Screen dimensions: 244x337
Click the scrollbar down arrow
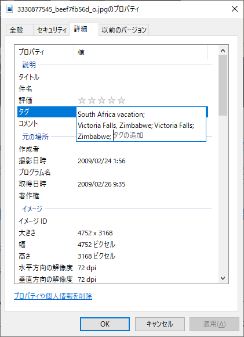click(x=223, y=278)
